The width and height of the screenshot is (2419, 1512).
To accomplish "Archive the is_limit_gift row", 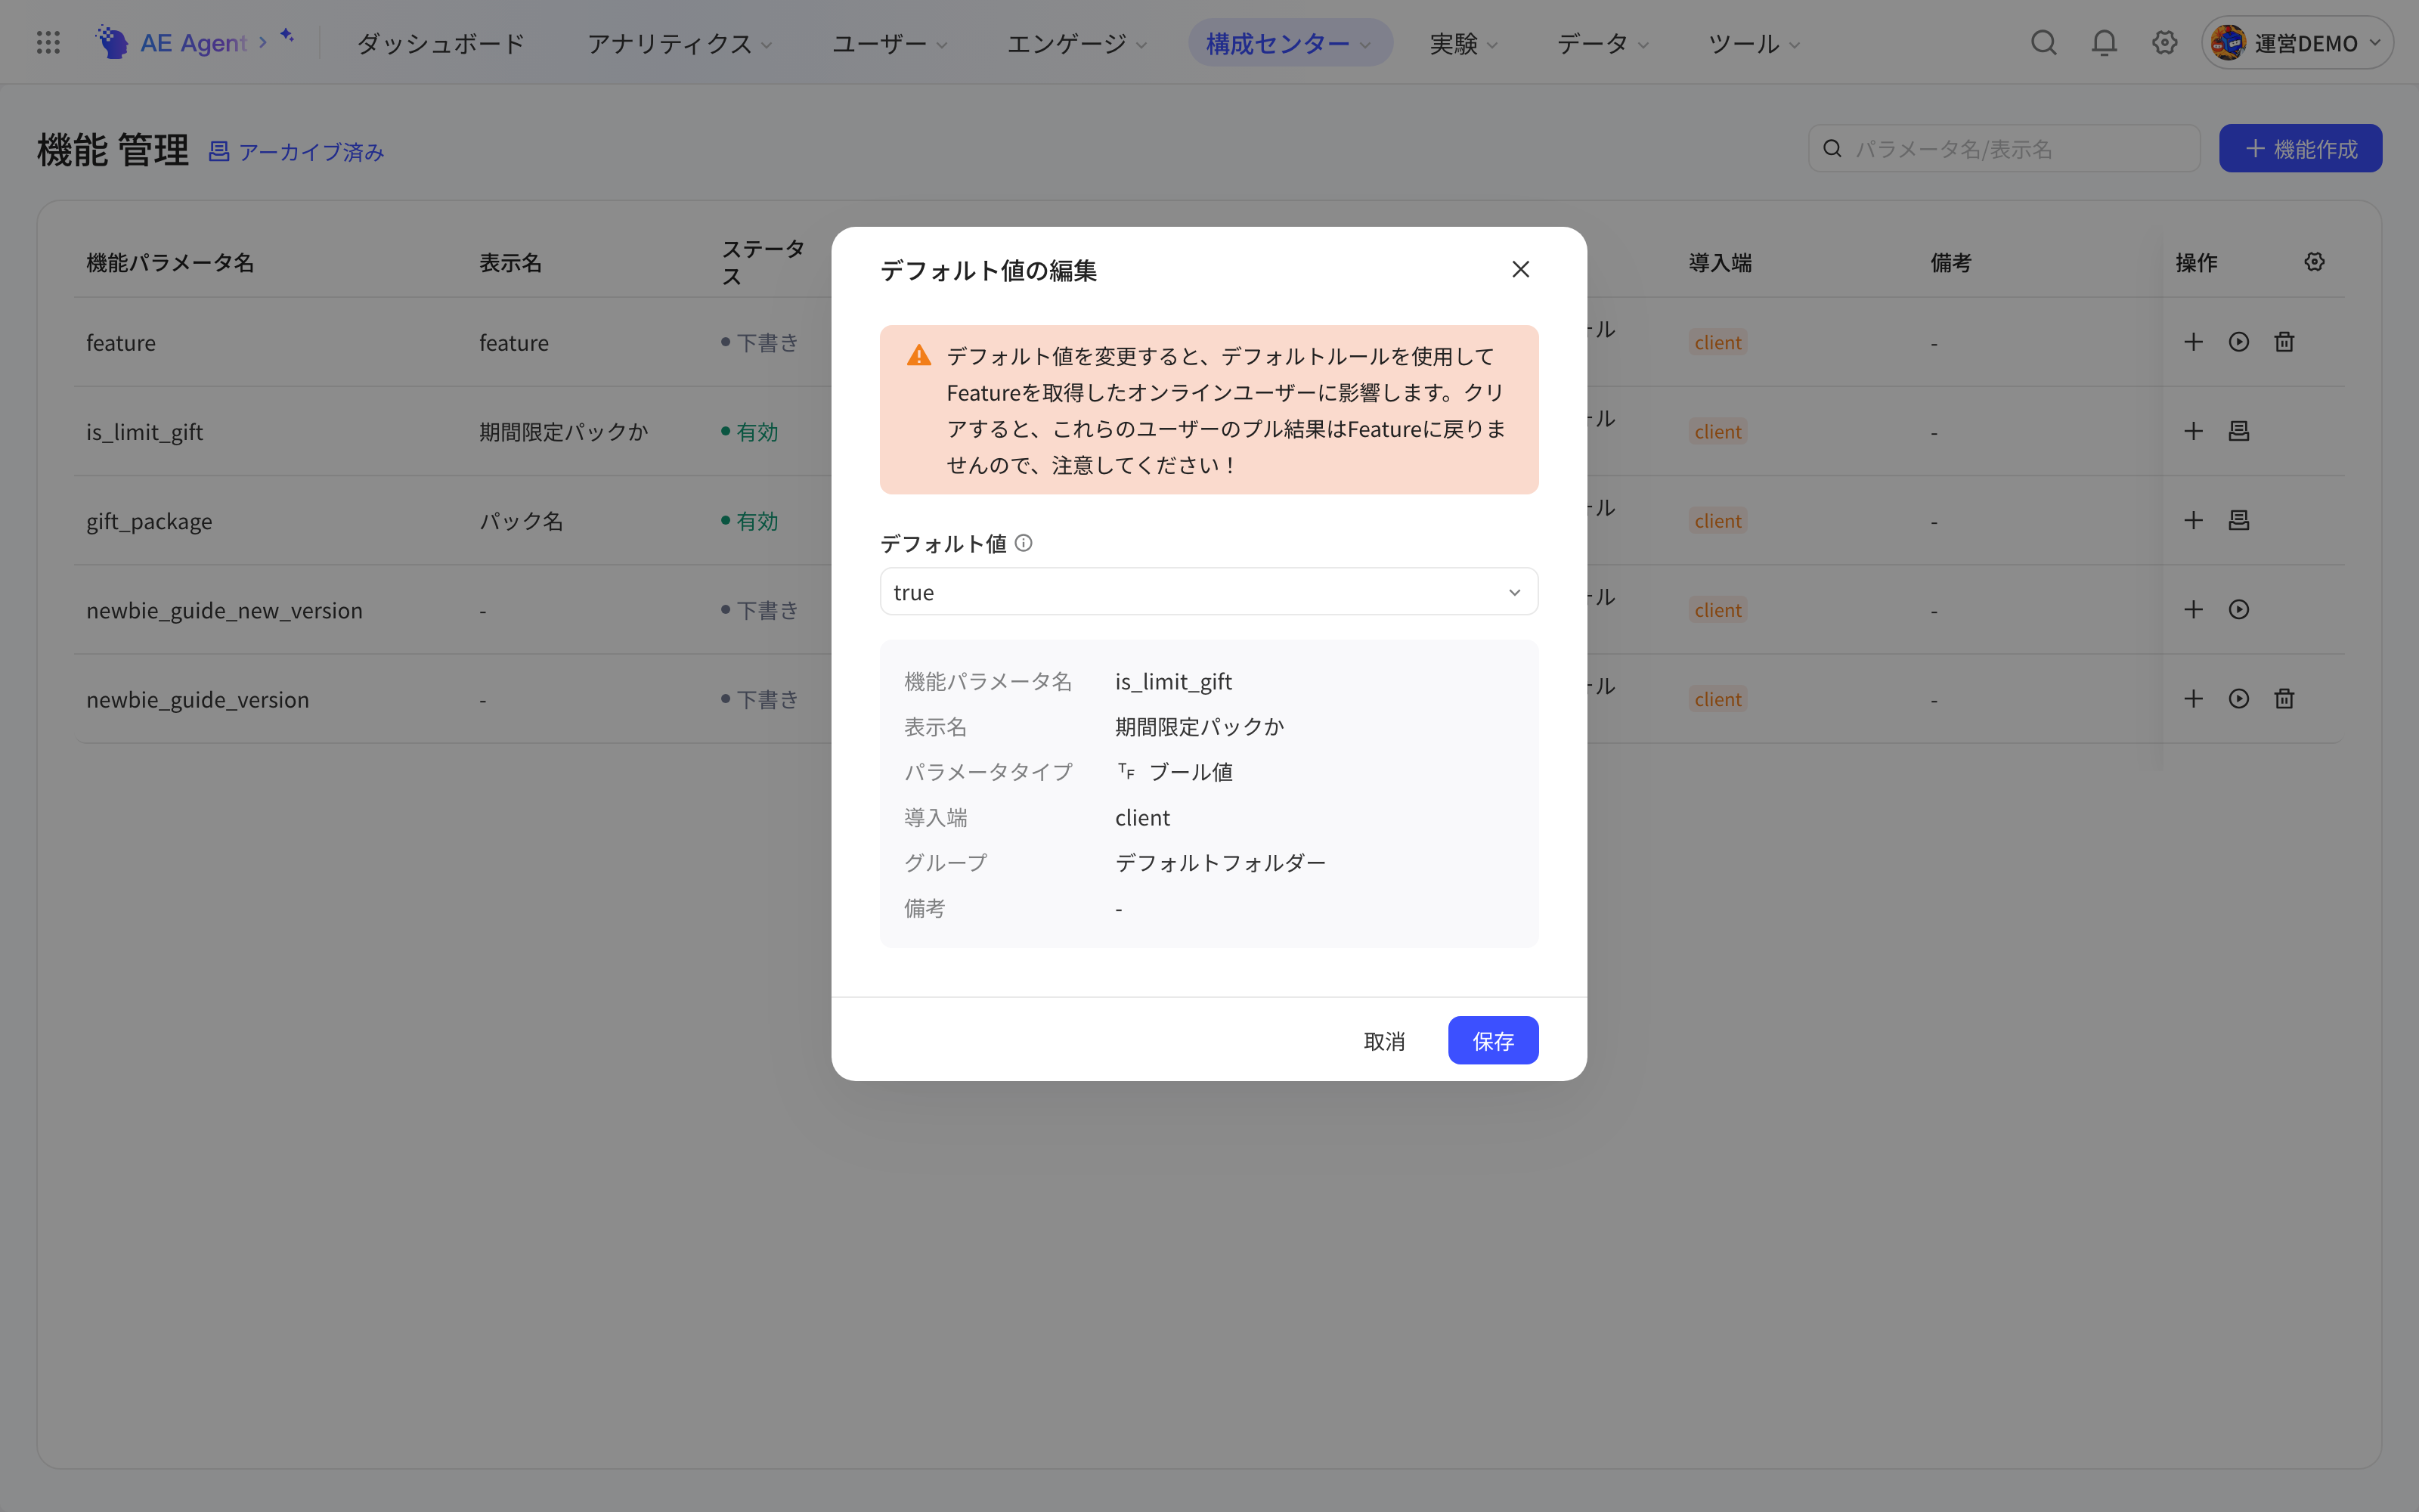I will click(x=2238, y=431).
